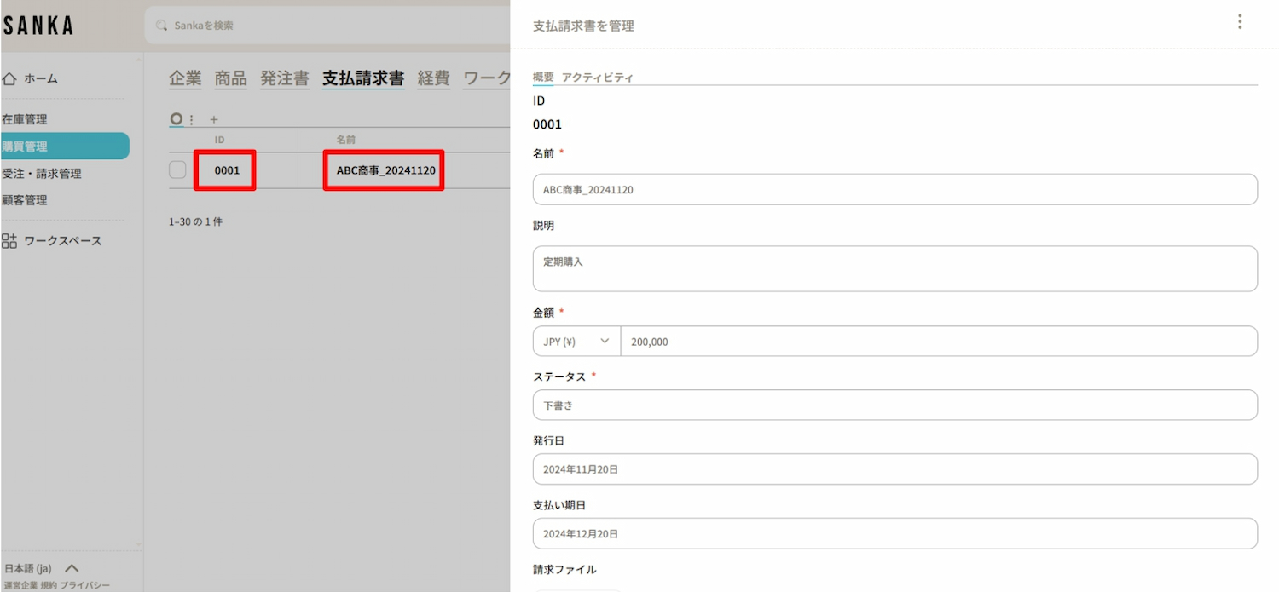Click the プライバシー link in footer
1279x592 pixels.
(84, 585)
